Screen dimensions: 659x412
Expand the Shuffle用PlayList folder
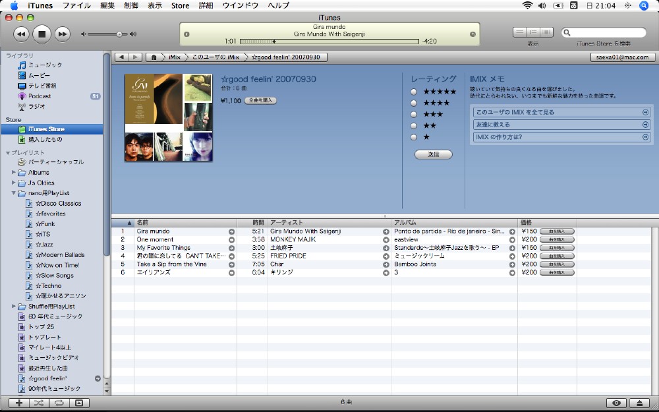pyautogui.click(x=13, y=307)
